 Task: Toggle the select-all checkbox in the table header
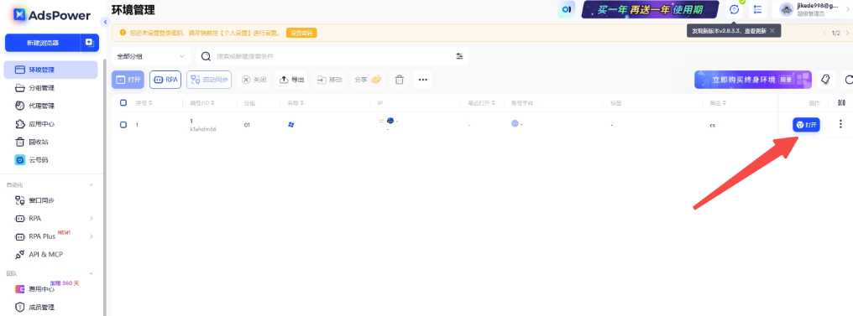[123, 102]
